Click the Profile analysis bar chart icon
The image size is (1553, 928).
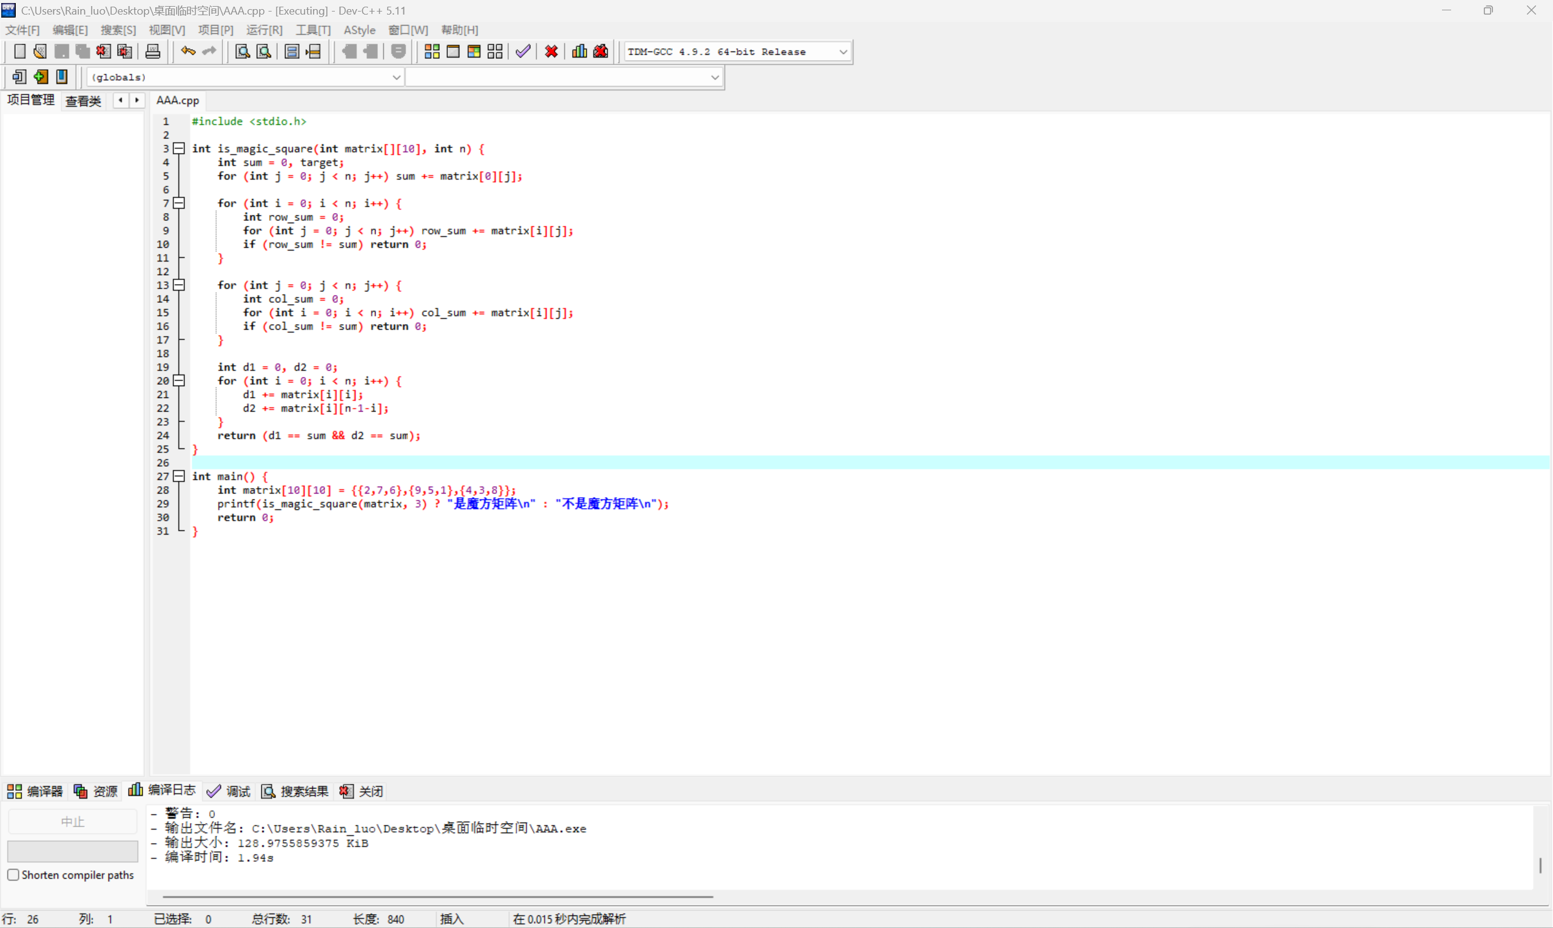pyautogui.click(x=579, y=51)
